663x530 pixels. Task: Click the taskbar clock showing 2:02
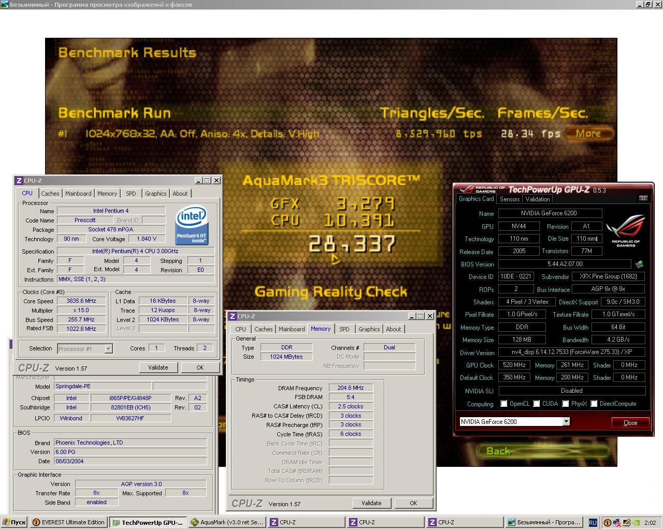tap(651, 523)
